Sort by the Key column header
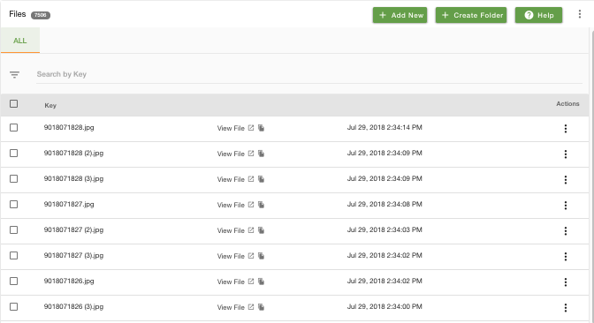The width and height of the screenshot is (594, 323). pos(50,106)
